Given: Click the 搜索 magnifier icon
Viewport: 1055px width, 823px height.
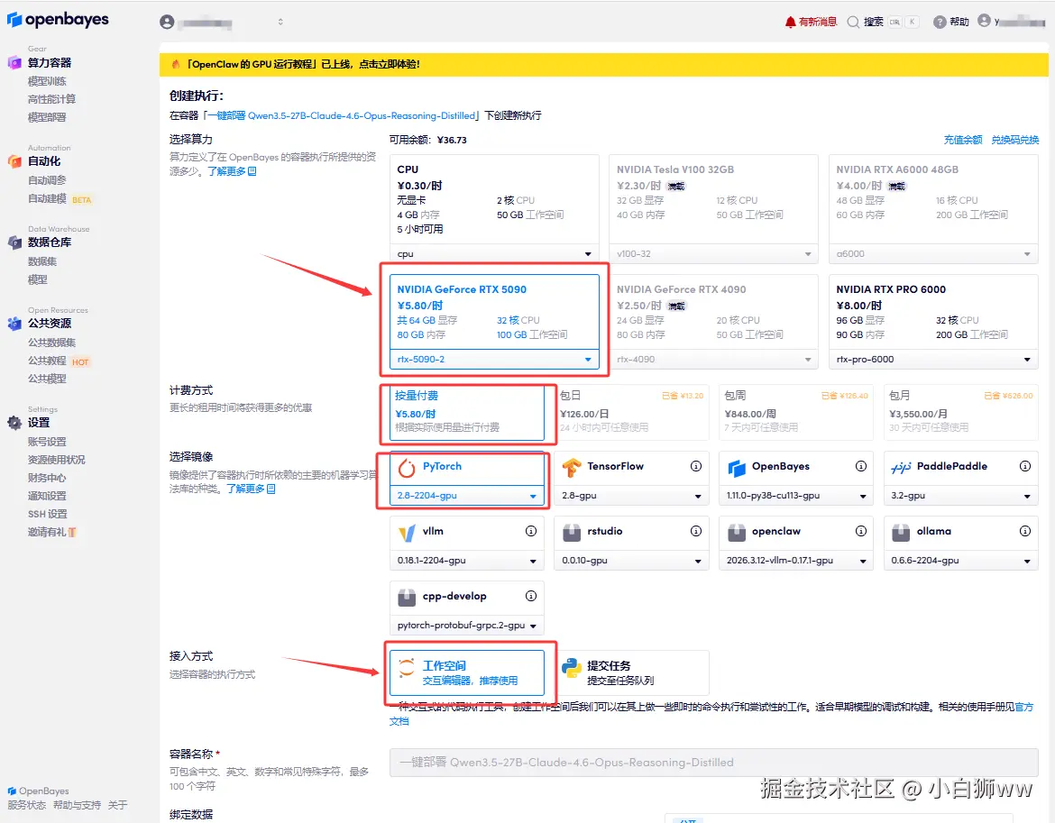Looking at the screenshot, I should (853, 23).
